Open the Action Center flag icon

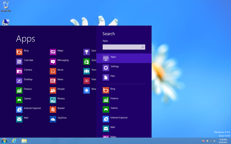(203, 141)
